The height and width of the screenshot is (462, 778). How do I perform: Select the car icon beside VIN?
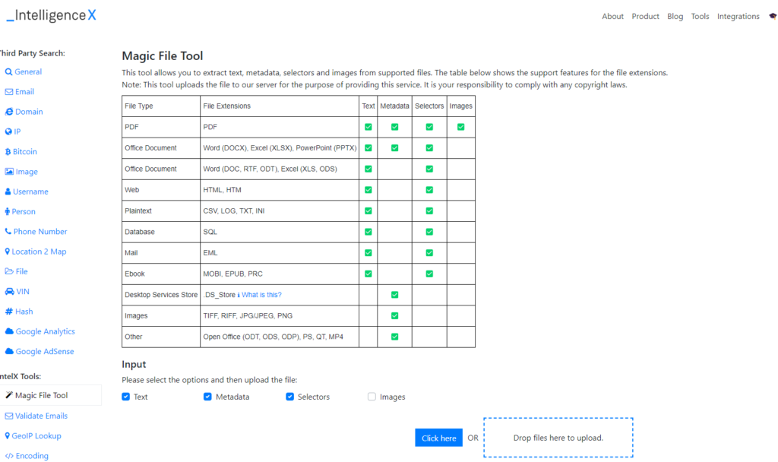click(x=9, y=291)
